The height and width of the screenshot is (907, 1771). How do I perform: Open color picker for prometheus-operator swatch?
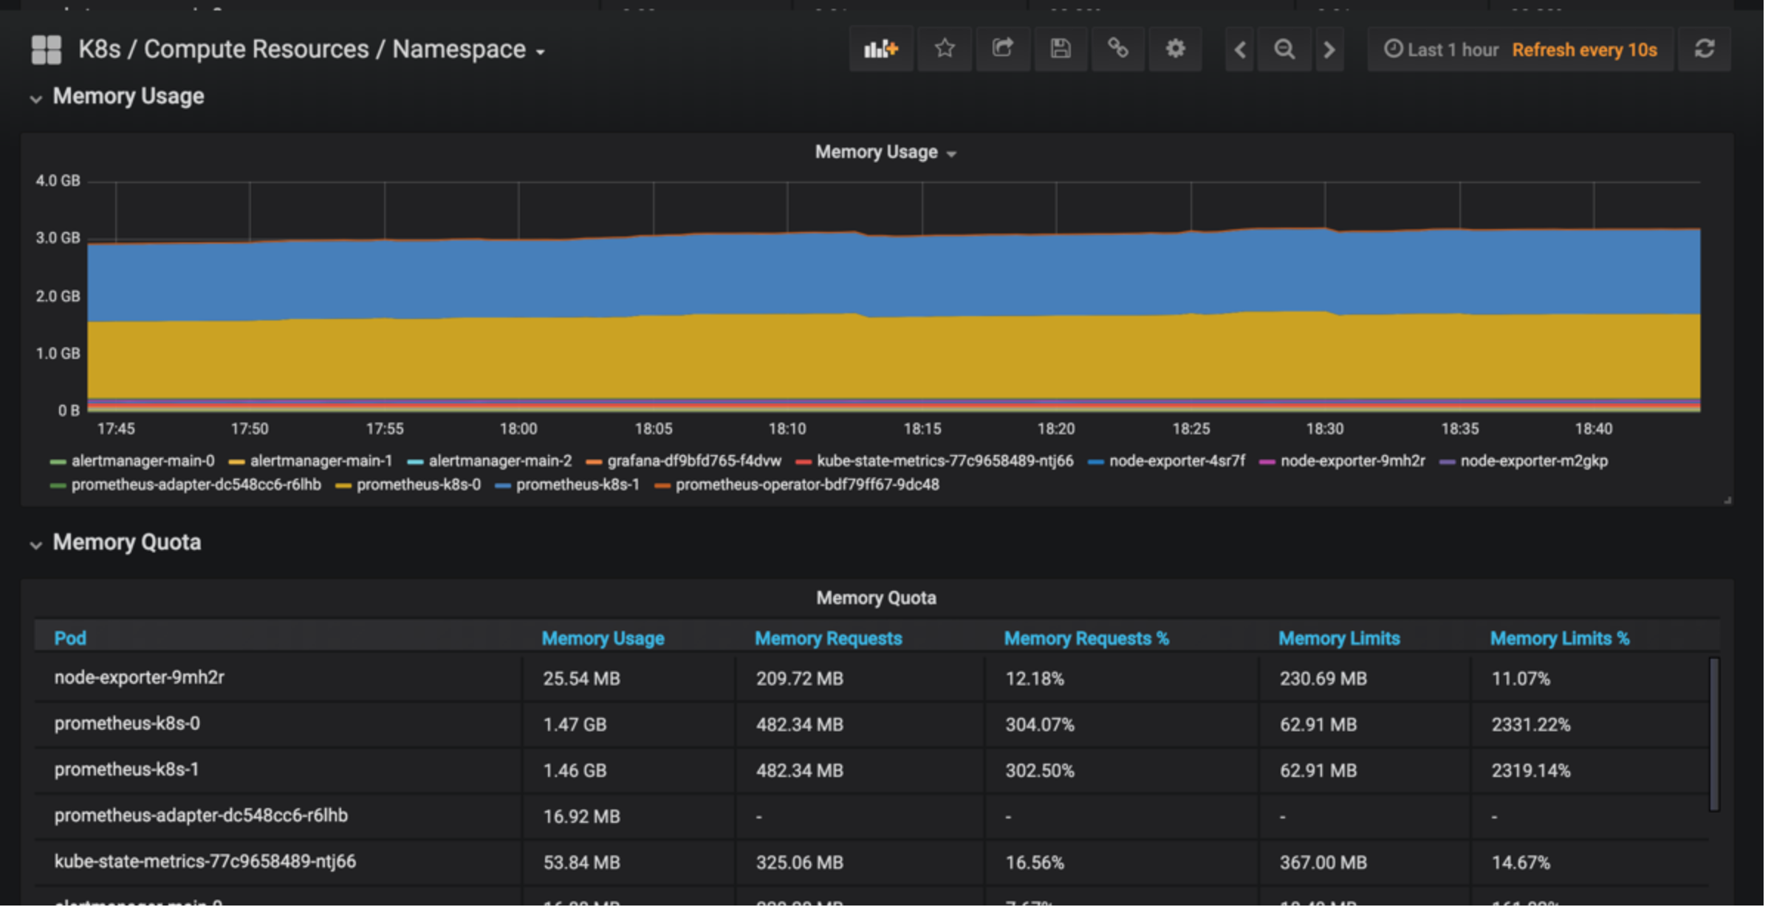[664, 487]
